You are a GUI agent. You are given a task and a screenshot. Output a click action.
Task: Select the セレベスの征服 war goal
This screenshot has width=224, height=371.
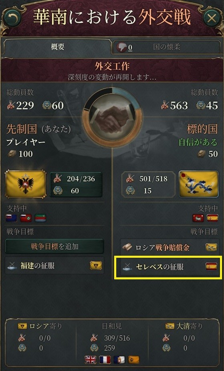point(169,267)
